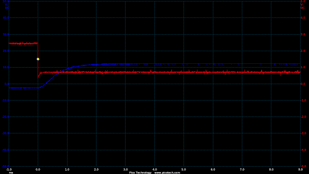Click the -1.0 time axis label
Viewport: 309px width, 174px height.
9,170
